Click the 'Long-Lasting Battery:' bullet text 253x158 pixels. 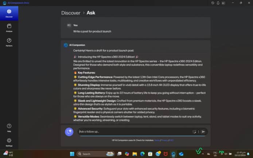click(x=92, y=93)
